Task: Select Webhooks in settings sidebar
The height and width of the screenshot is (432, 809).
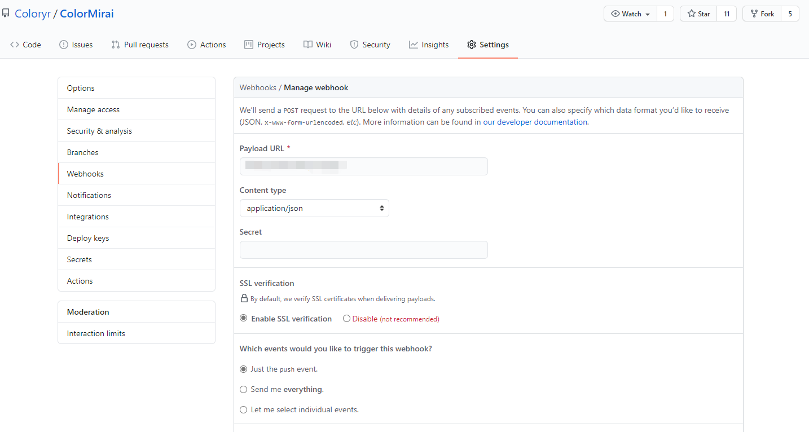Action: pyautogui.click(x=137, y=174)
